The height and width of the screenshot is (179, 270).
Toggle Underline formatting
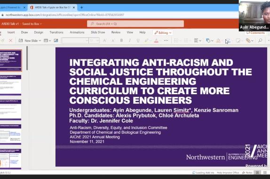tap(138, 41)
